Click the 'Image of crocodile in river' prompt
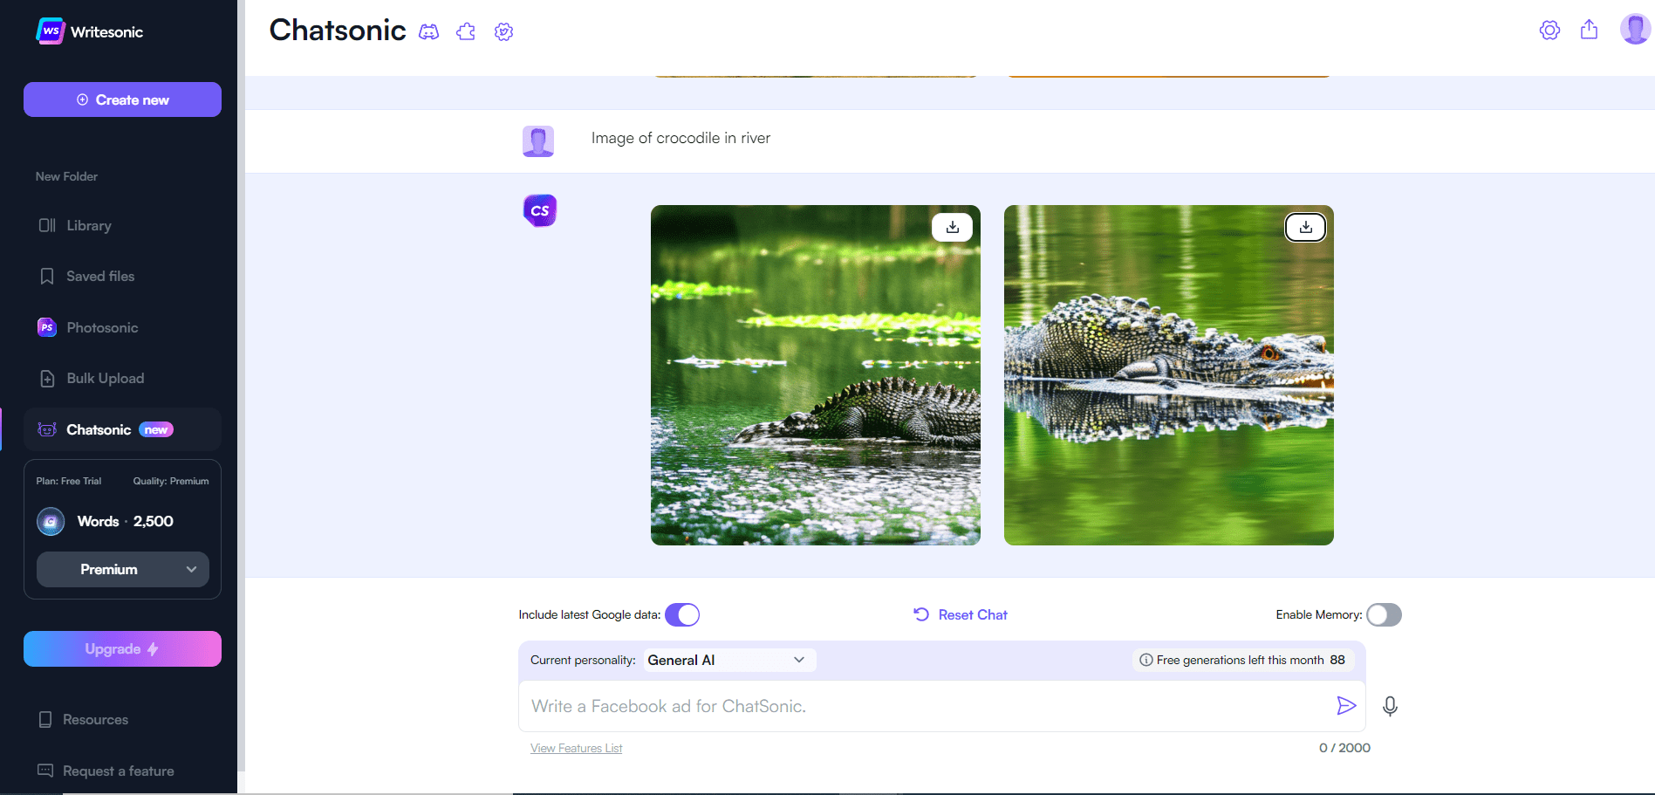Image resolution: width=1655 pixels, height=795 pixels. click(680, 138)
